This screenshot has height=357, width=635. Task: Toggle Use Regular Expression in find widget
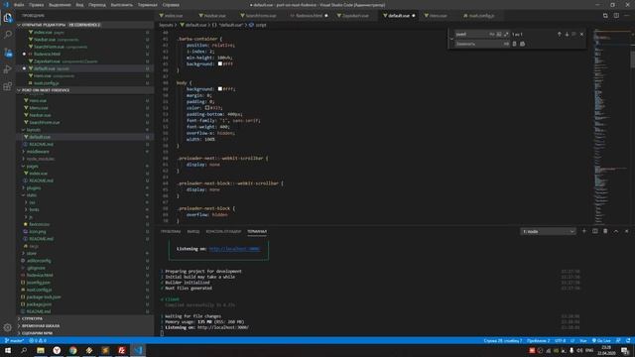coord(506,34)
